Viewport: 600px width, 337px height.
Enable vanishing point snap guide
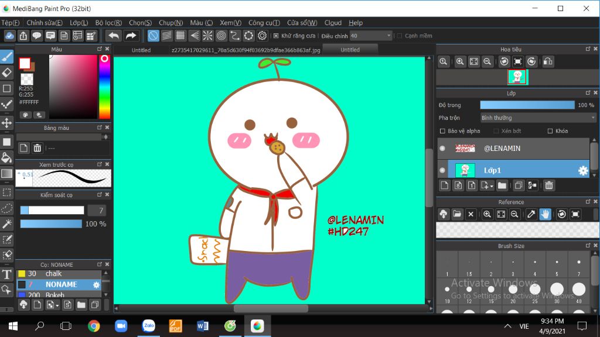(195, 36)
